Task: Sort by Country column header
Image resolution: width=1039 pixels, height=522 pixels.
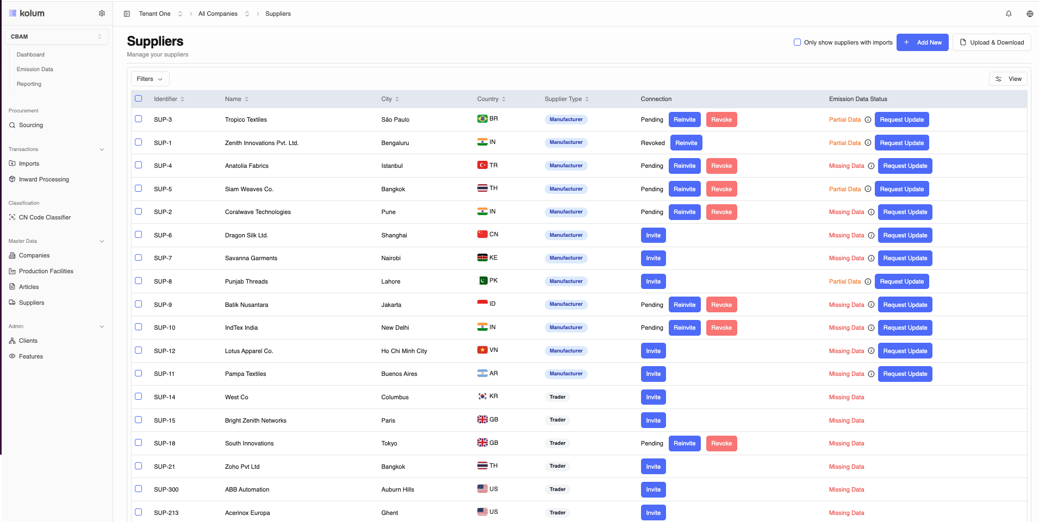Action: pyautogui.click(x=491, y=99)
